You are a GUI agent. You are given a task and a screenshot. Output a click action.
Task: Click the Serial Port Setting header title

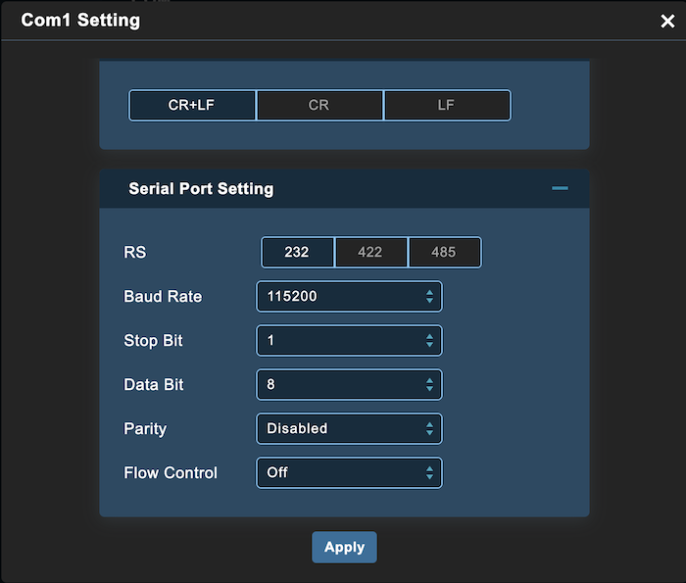pyautogui.click(x=201, y=189)
